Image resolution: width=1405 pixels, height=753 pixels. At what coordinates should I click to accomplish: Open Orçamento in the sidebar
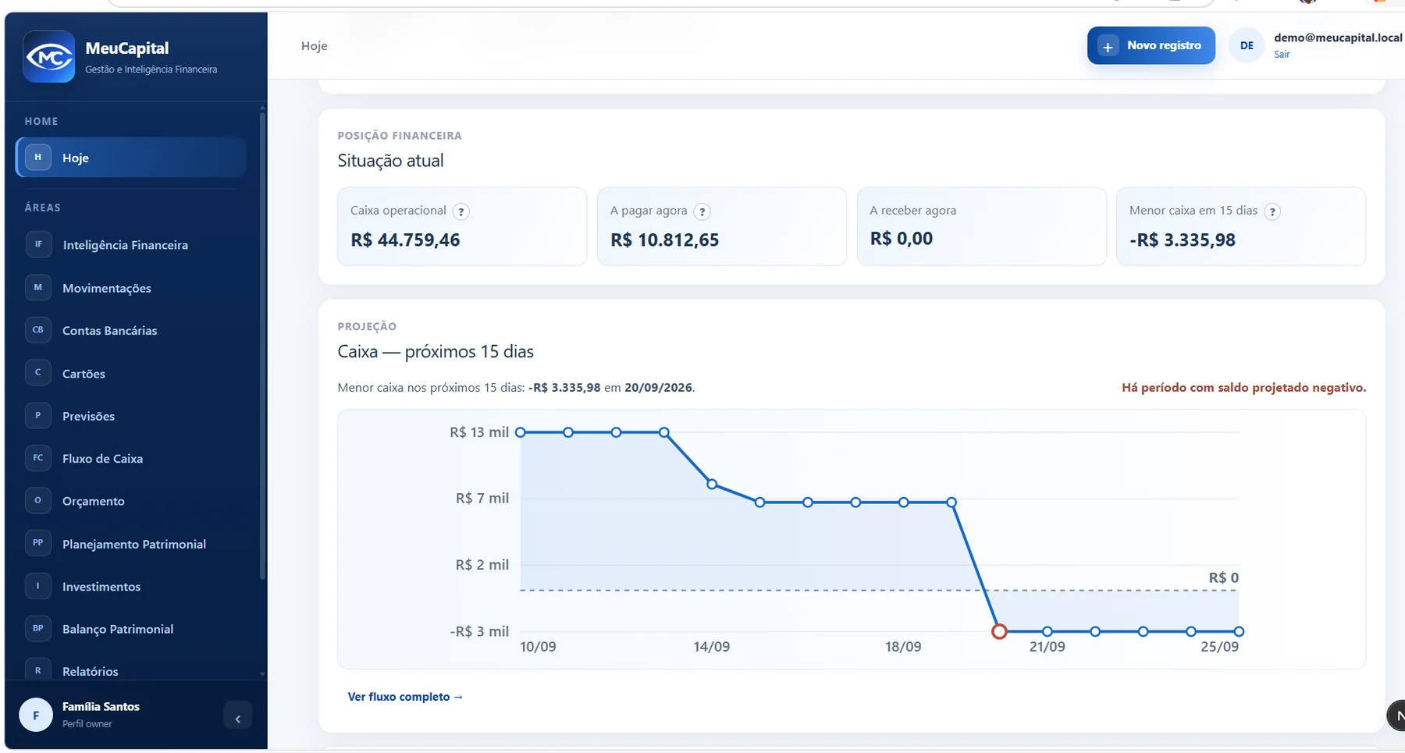131,501
